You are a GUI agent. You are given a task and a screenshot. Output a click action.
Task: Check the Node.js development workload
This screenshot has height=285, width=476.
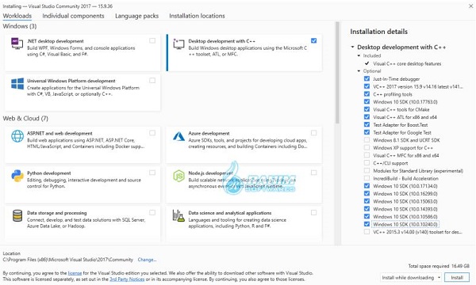[314, 173]
